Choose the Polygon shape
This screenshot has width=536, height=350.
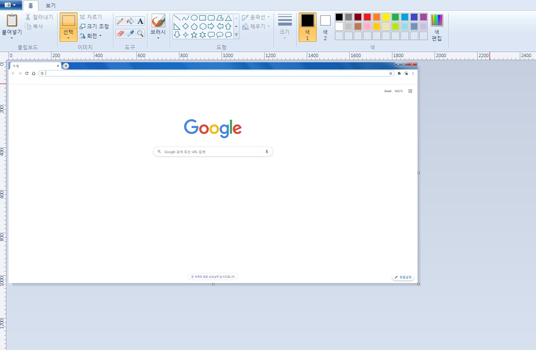(220, 18)
